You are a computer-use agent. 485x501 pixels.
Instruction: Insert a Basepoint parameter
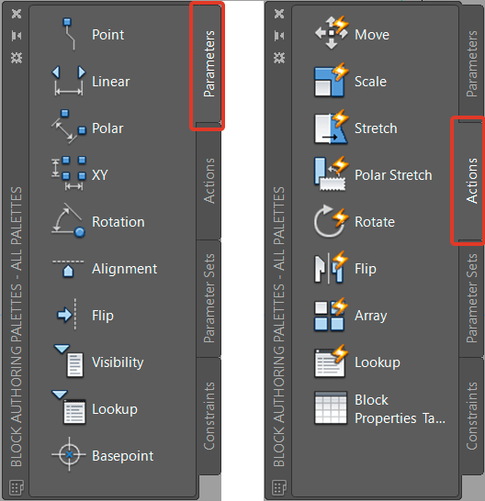(x=69, y=454)
